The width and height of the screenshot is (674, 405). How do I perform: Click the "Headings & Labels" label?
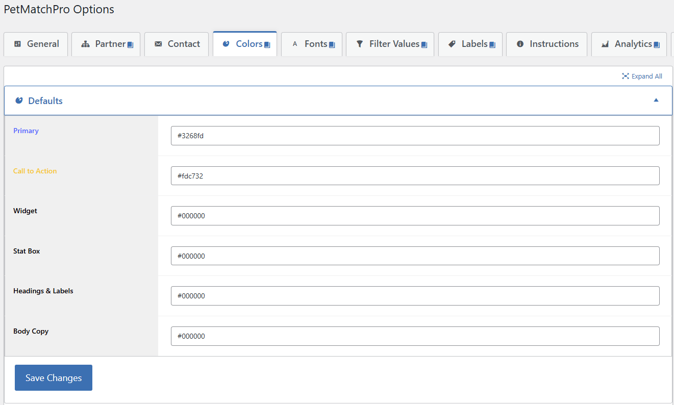click(43, 291)
